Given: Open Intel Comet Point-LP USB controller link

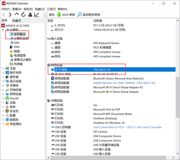Looking at the screenshot, I should tap(128, 127).
